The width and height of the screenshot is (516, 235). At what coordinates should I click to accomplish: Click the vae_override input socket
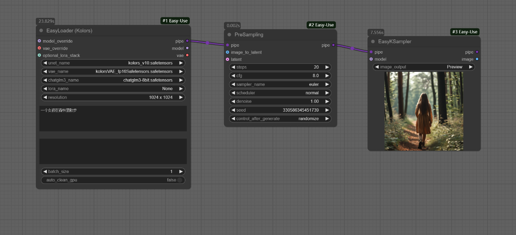coord(40,48)
